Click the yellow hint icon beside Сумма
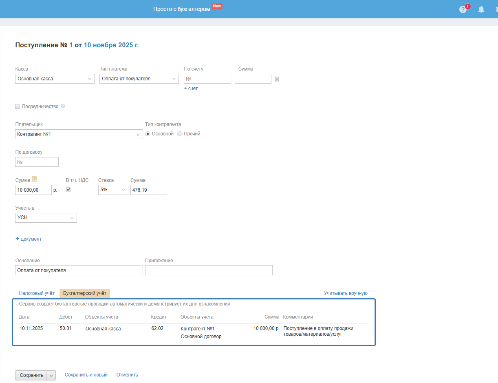 tap(34, 179)
